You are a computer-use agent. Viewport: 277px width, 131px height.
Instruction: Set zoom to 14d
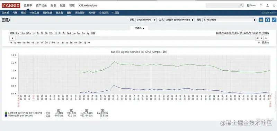(69, 33)
